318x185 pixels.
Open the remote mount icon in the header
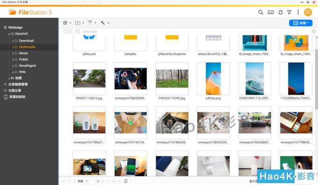[x=271, y=12]
